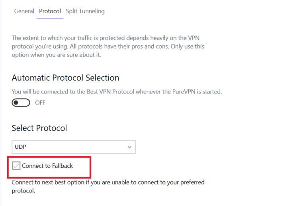Image resolution: width=299 pixels, height=206 pixels.
Task: Select the Protocol tab
Action: (x=50, y=11)
